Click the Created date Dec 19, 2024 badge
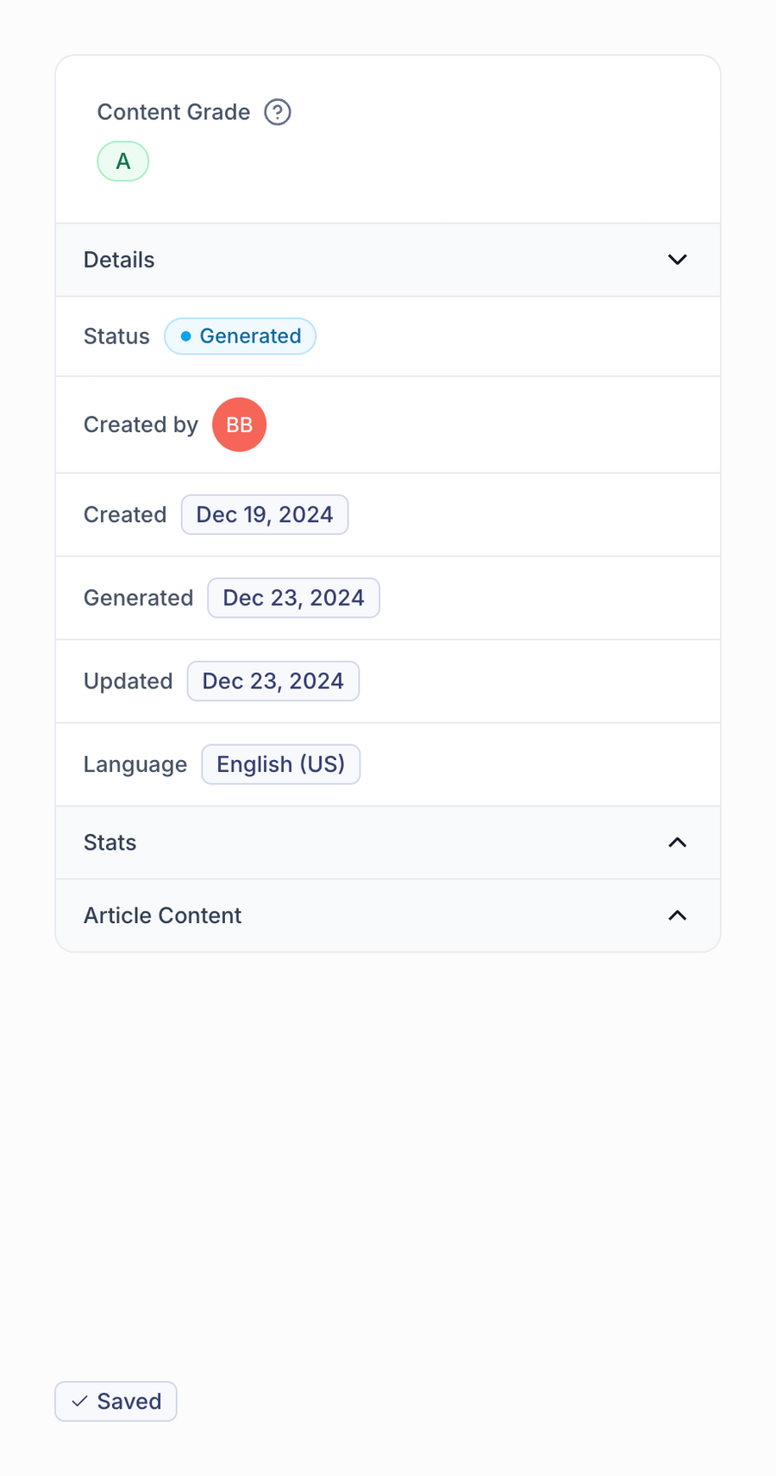776x1476 pixels. tap(264, 514)
